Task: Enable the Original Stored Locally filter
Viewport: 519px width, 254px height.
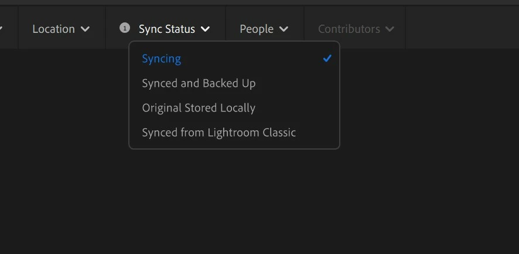Action: 234,108
